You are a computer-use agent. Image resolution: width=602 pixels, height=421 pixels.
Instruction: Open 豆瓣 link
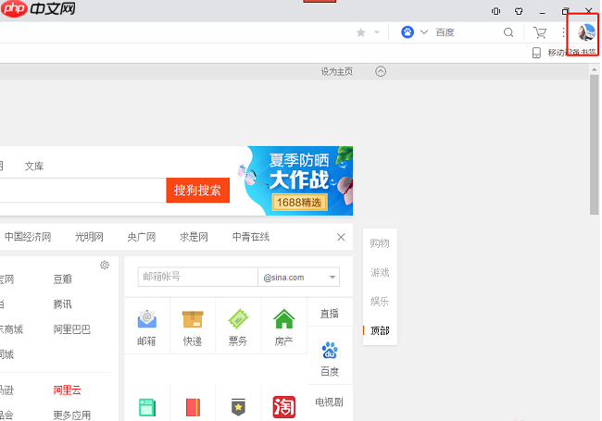point(63,279)
